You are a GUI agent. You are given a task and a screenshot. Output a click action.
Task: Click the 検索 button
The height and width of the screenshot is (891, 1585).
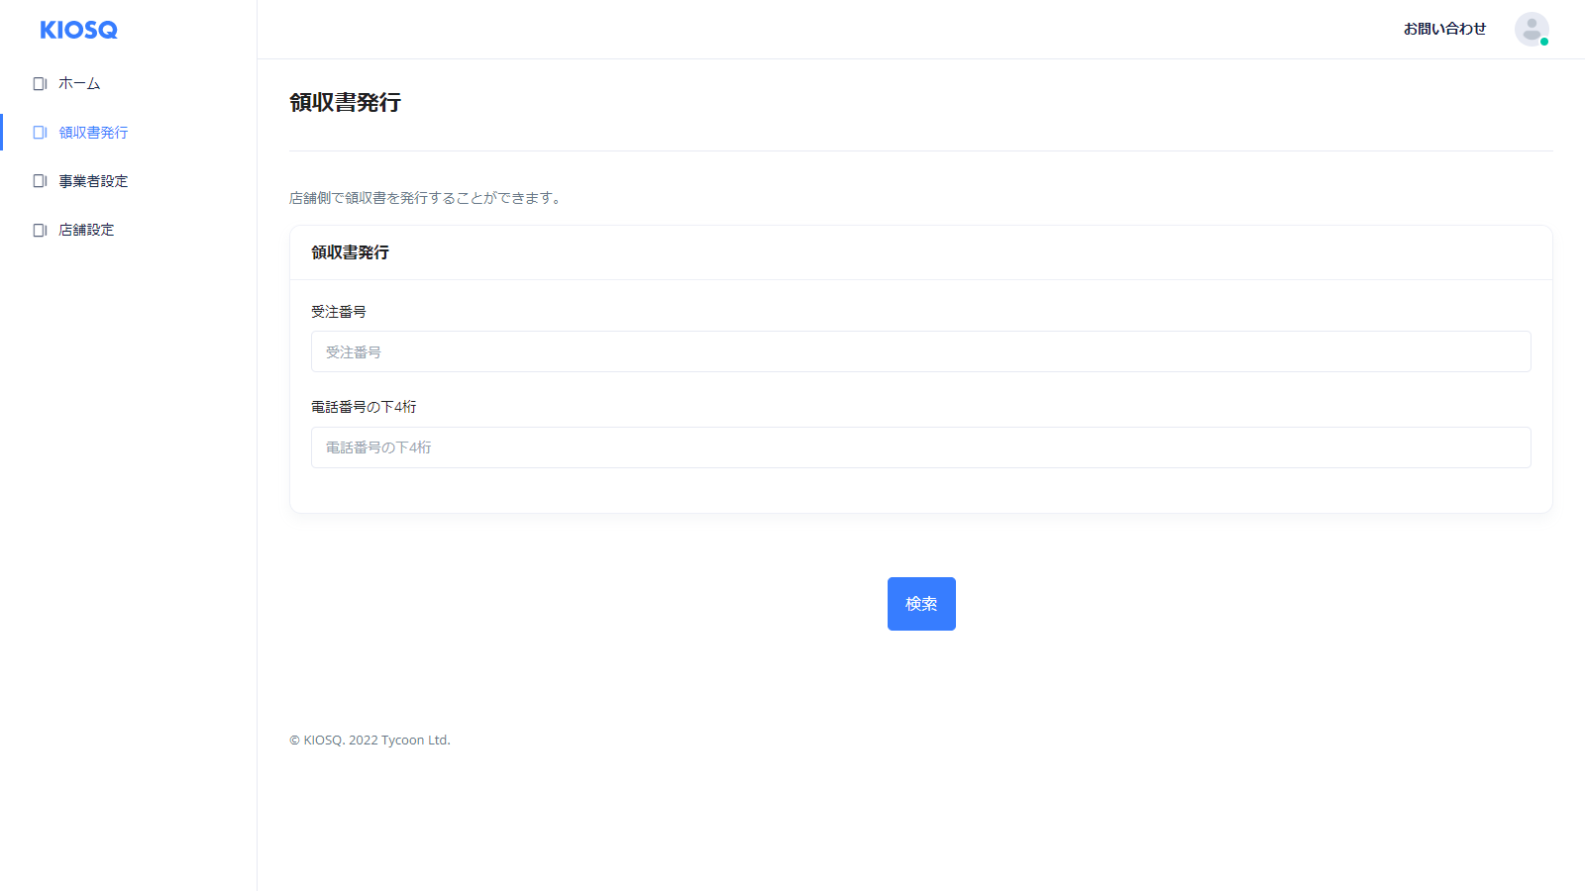pyautogui.click(x=921, y=604)
